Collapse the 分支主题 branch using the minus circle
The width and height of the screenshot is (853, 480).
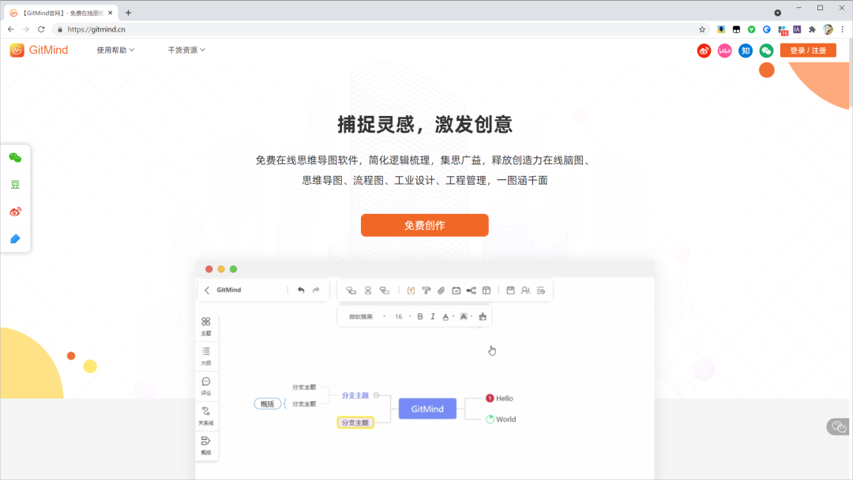377,396
